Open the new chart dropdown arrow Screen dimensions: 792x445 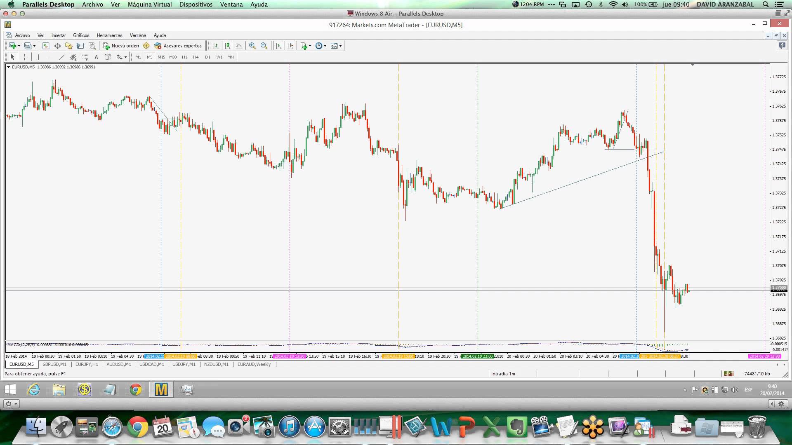pos(19,46)
